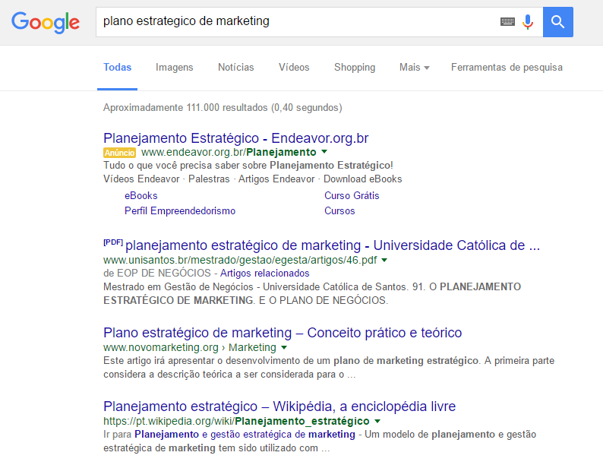Click the [PDF] label
Image resolution: width=603 pixels, height=465 pixels.
tap(113, 242)
